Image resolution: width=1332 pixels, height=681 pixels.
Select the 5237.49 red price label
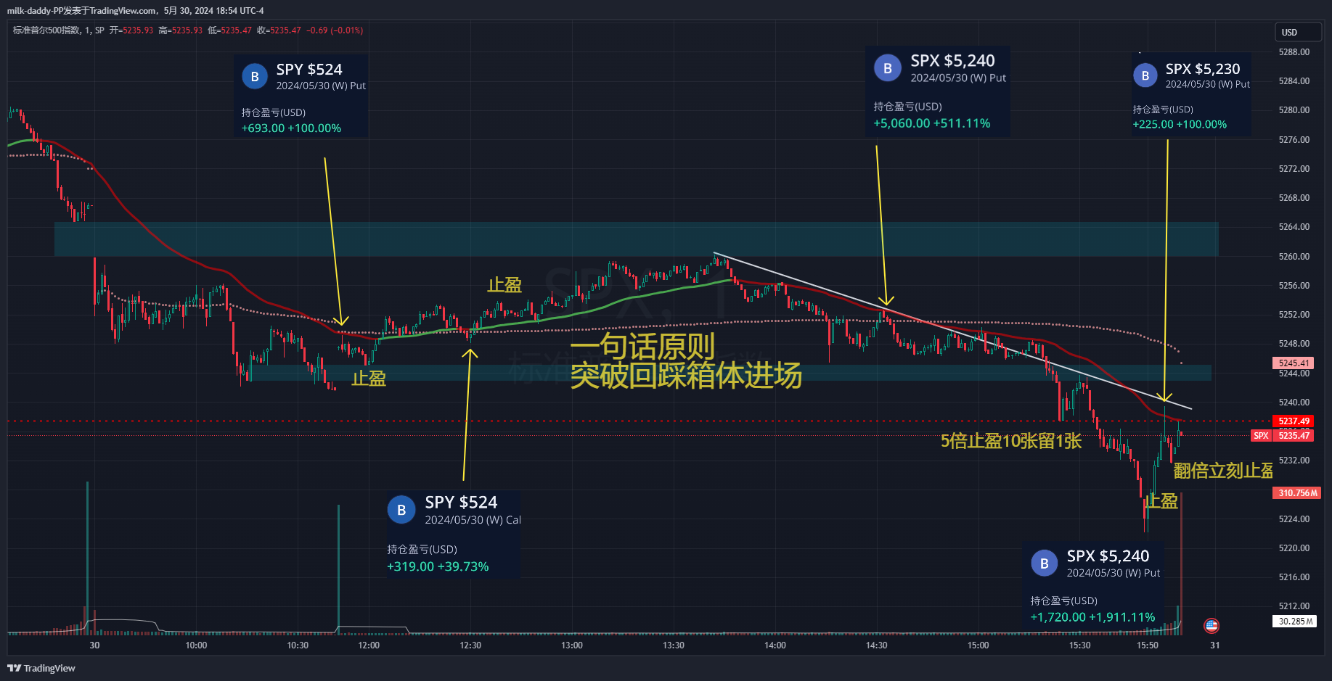1294,421
